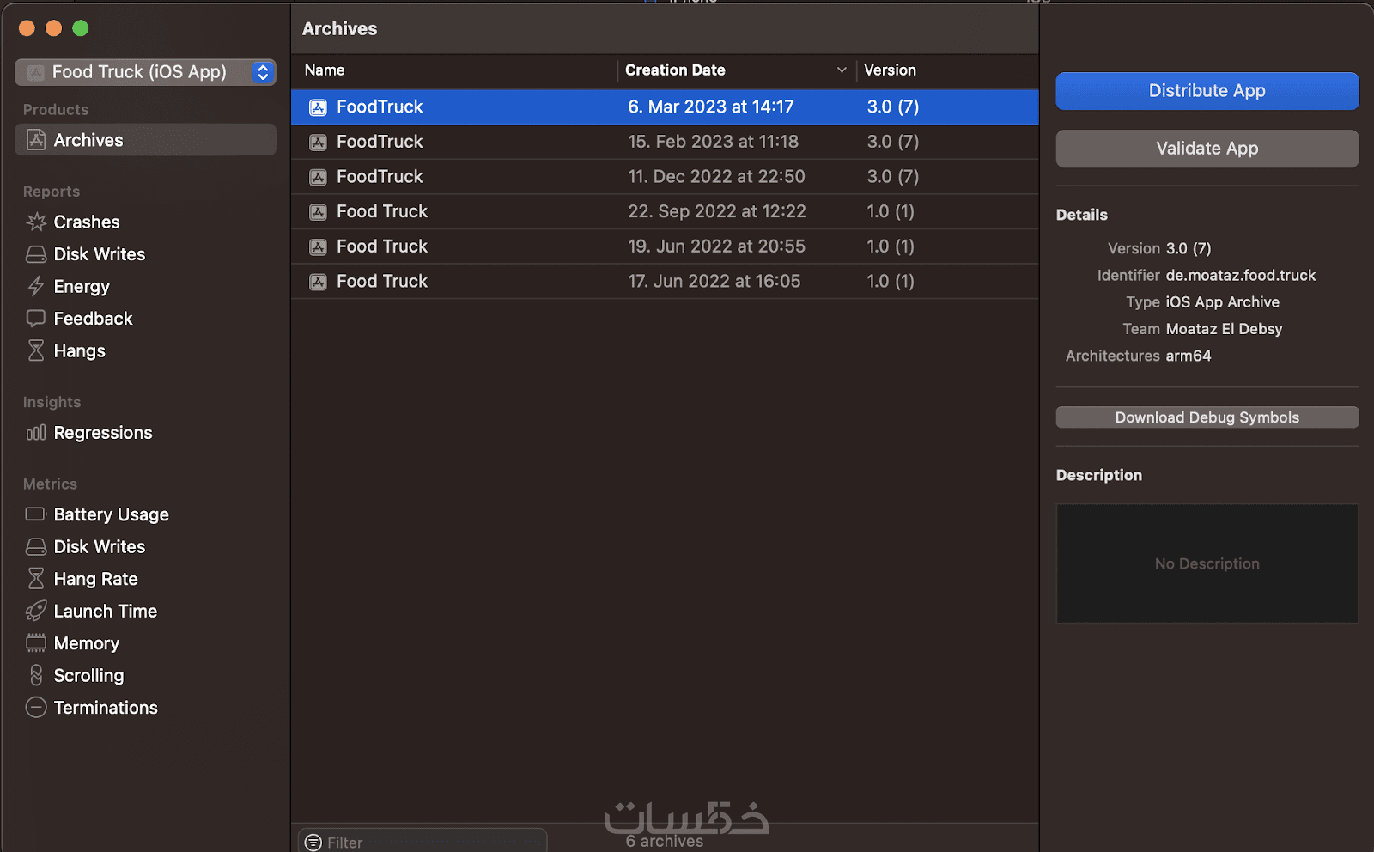Click the Moataz El Debsy team value
Screen dimensions: 1374x852
click(x=1224, y=329)
